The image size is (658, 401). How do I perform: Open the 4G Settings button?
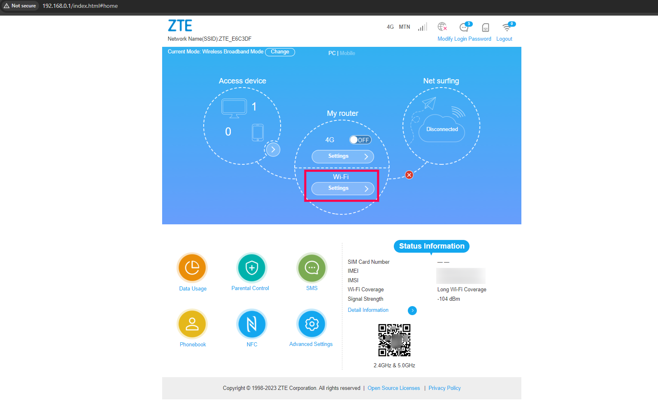click(342, 157)
